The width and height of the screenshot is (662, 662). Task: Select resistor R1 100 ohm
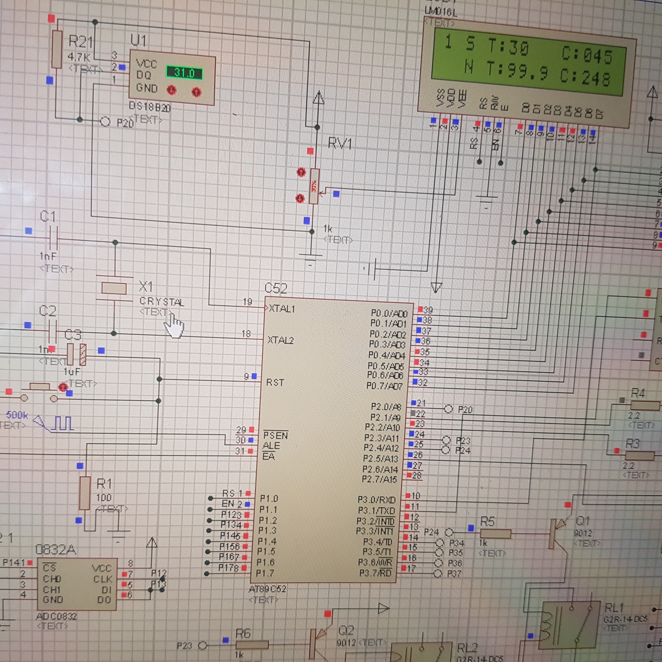tap(85, 493)
